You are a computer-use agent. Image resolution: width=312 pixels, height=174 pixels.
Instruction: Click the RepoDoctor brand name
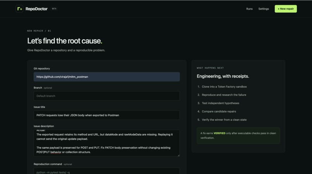point(36,9)
